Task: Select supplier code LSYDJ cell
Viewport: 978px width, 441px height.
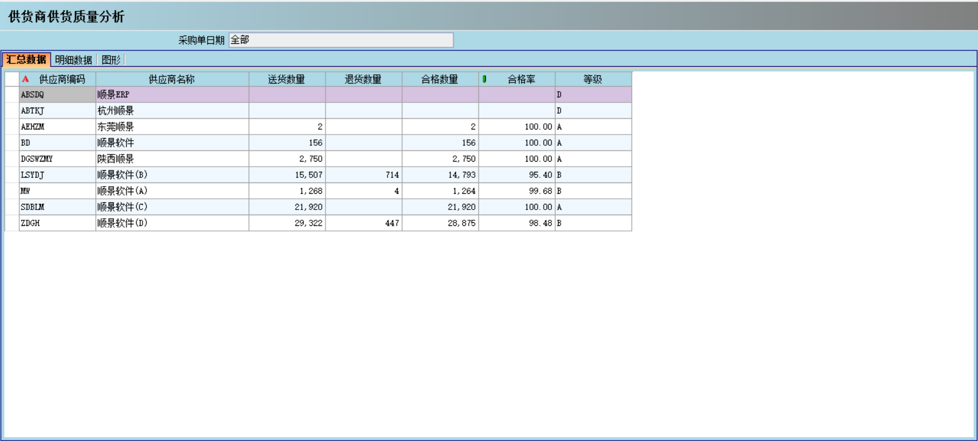Action: [x=57, y=175]
